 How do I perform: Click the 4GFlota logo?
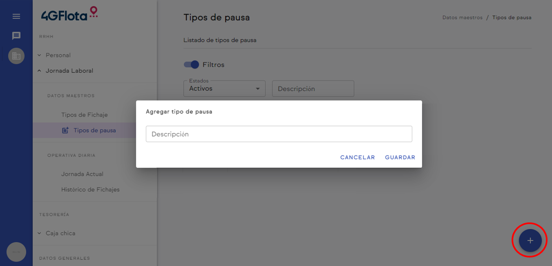(69, 14)
